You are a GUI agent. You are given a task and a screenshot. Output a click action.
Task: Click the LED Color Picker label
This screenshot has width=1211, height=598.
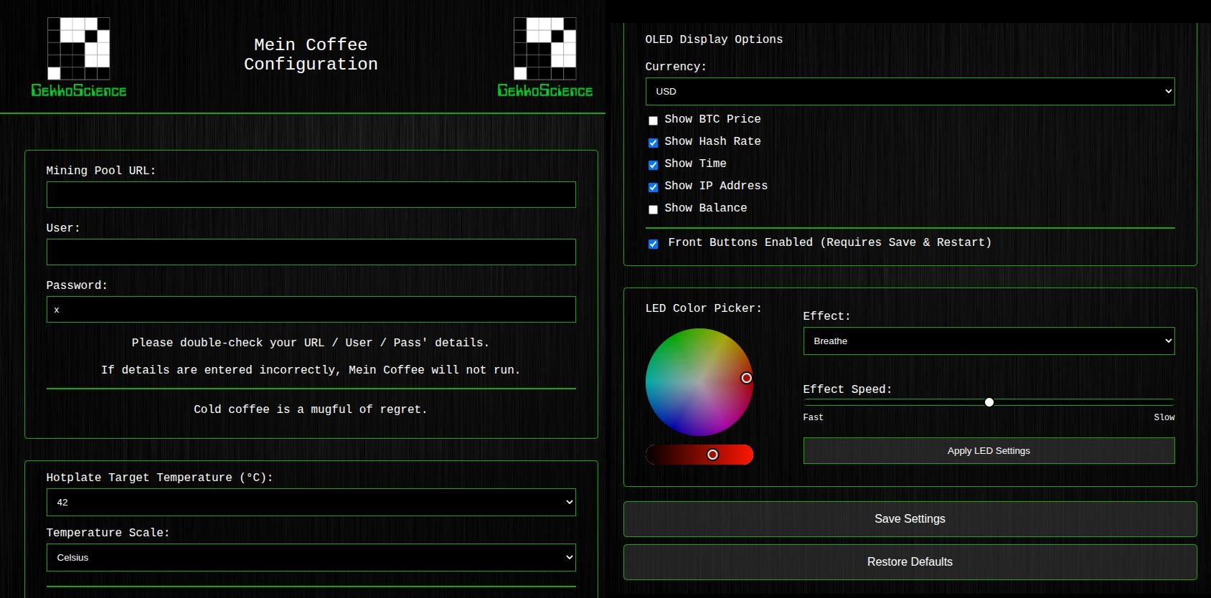(x=704, y=308)
